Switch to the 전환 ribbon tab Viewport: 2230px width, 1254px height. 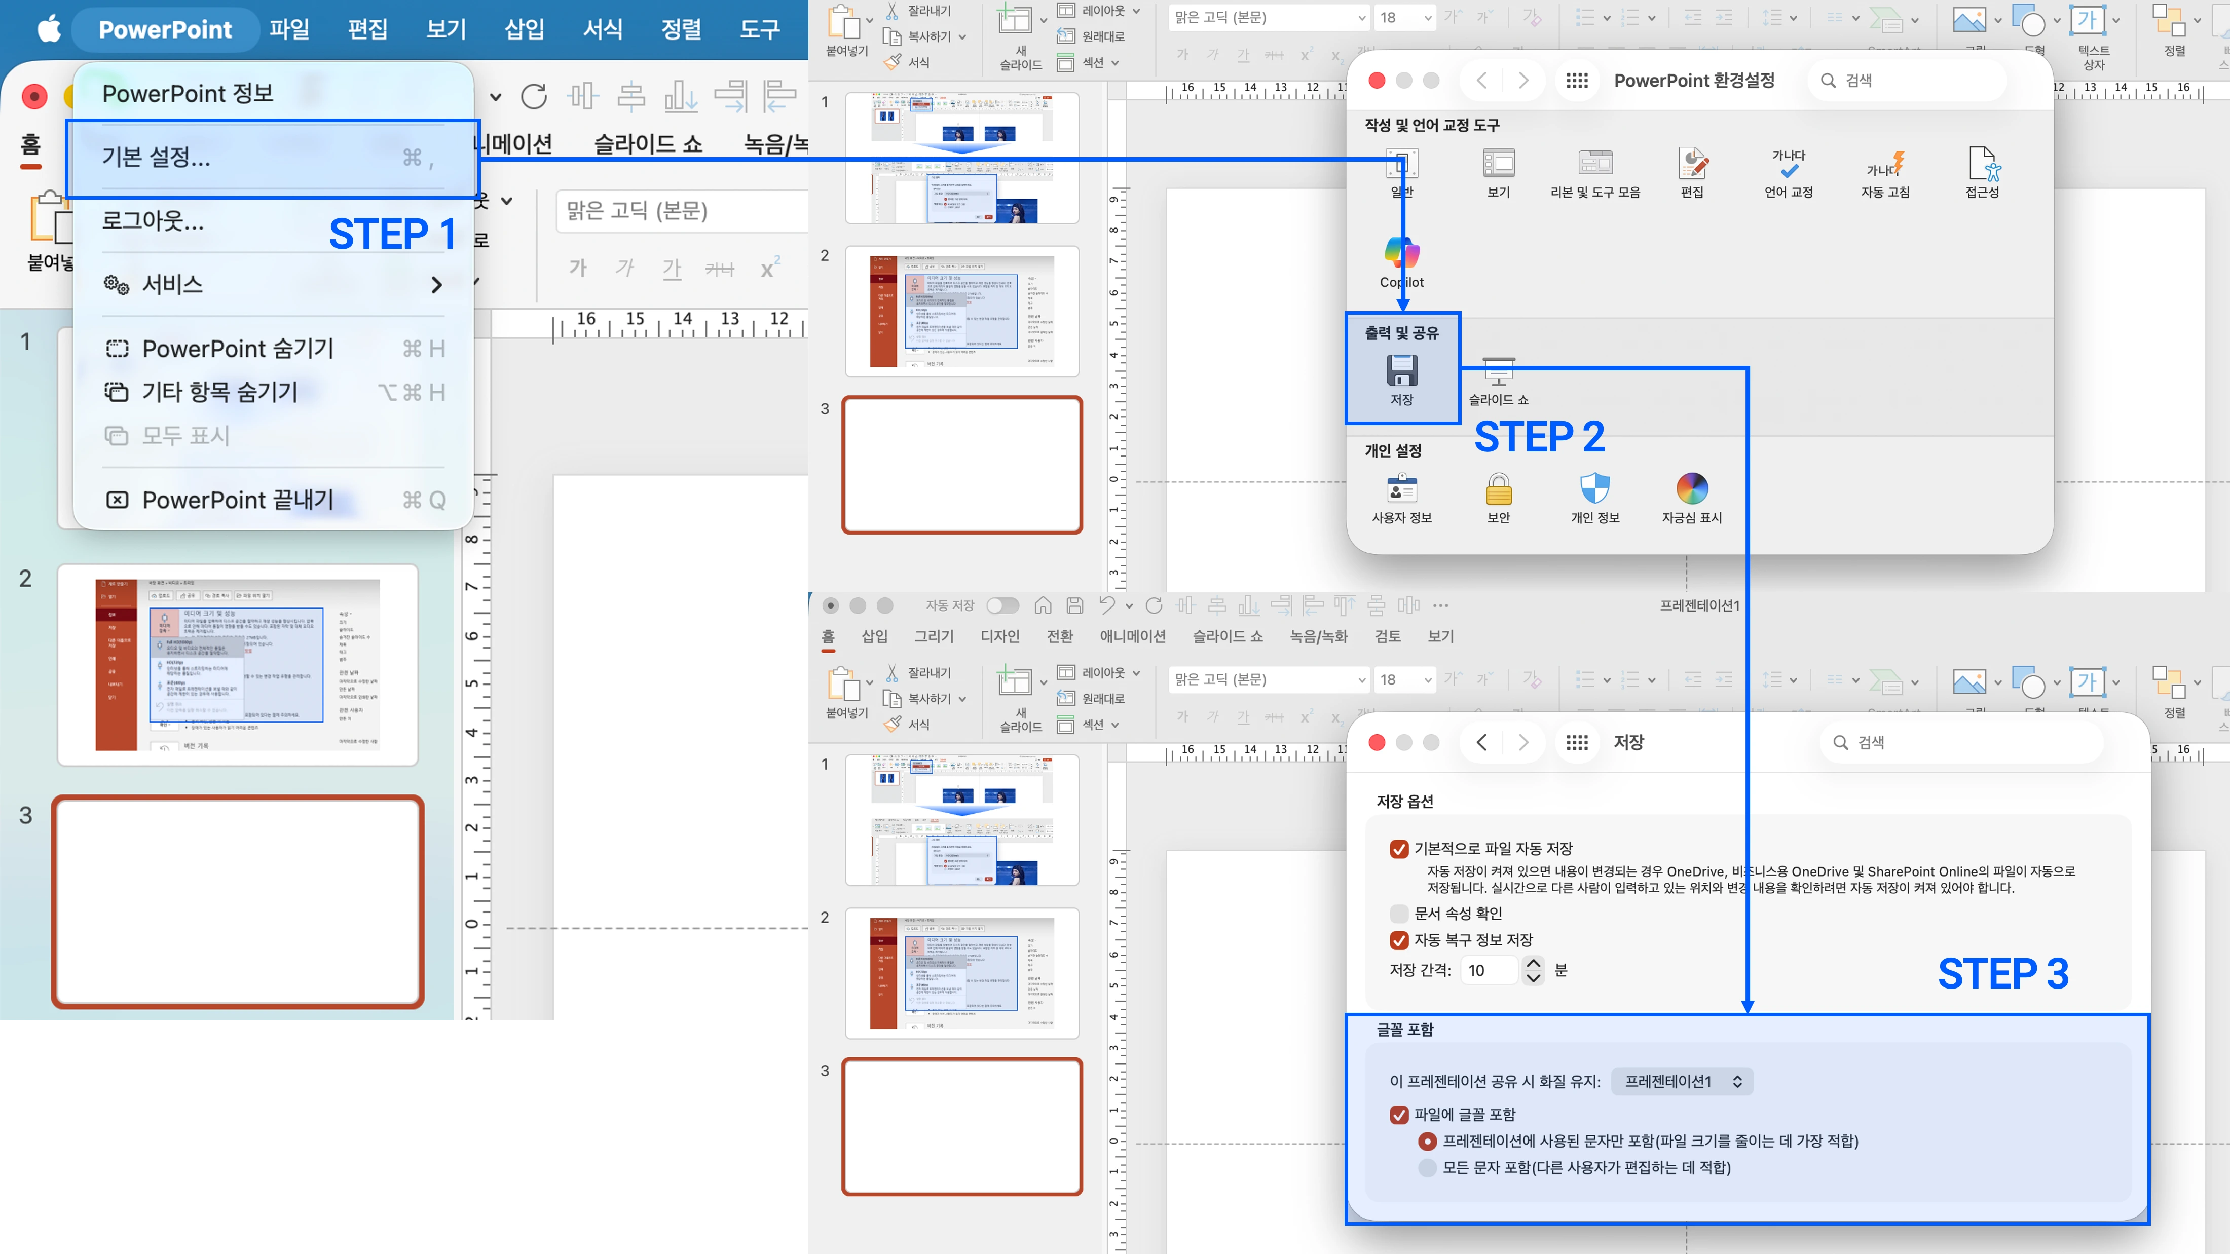[1060, 637]
